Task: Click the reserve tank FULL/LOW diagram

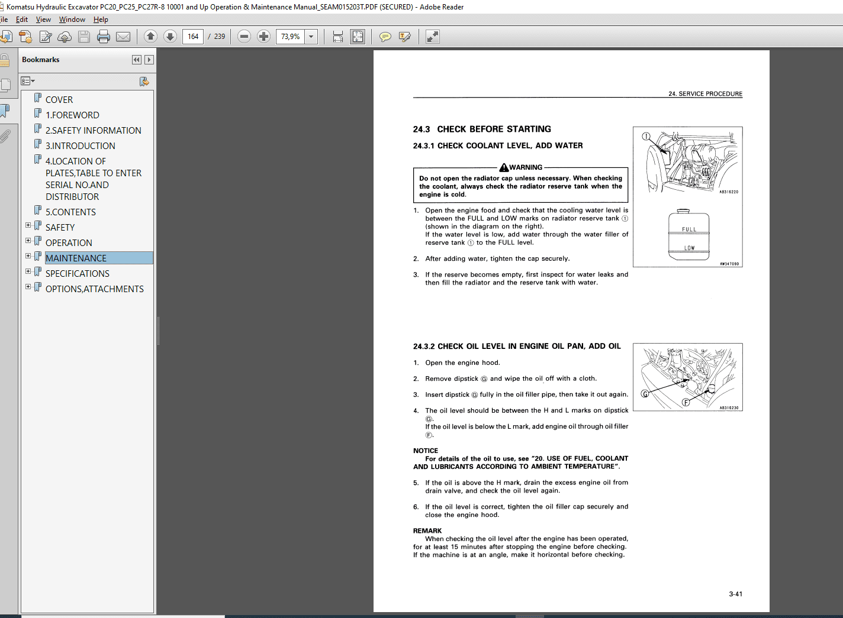Action: point(689,235)
